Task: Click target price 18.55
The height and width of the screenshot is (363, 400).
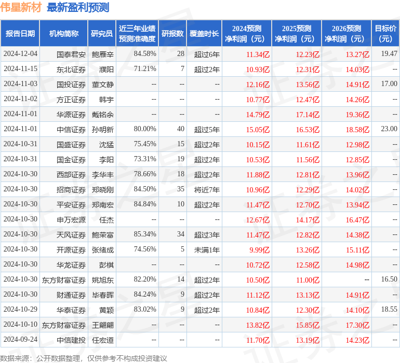Action: (389, 309)
